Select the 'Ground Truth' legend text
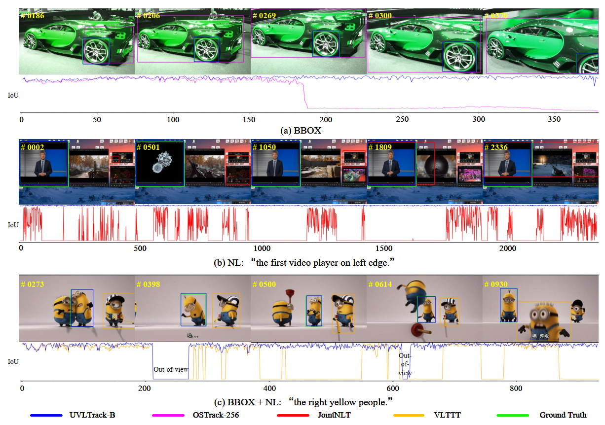 (x=563, y=416)
